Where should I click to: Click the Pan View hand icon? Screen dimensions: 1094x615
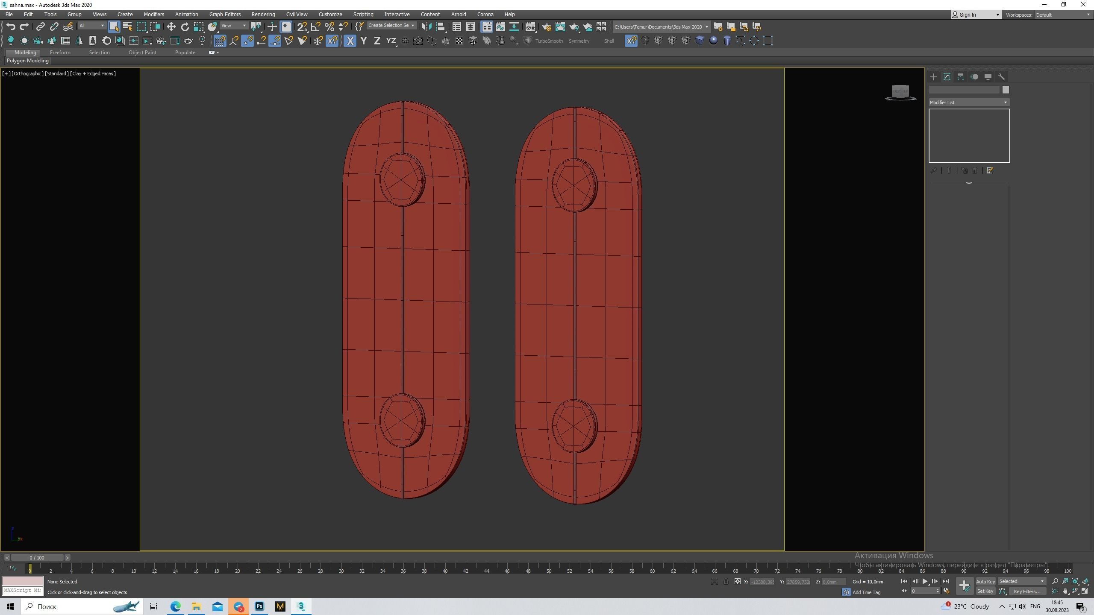pos(1065,591)
